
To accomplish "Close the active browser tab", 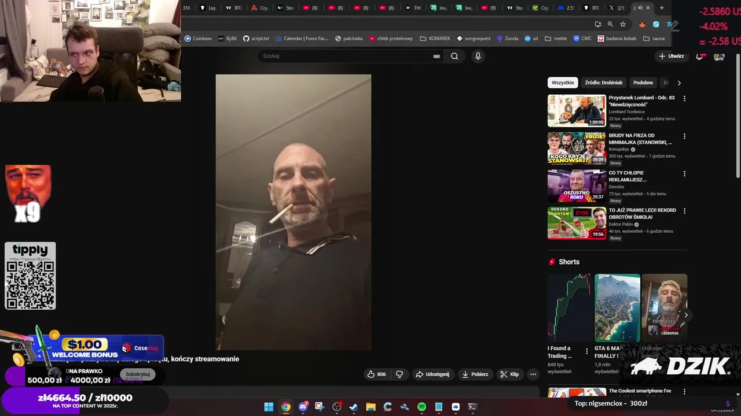I will click(x=648, y=8).
